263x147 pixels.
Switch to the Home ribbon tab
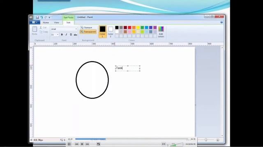(46, 22)
